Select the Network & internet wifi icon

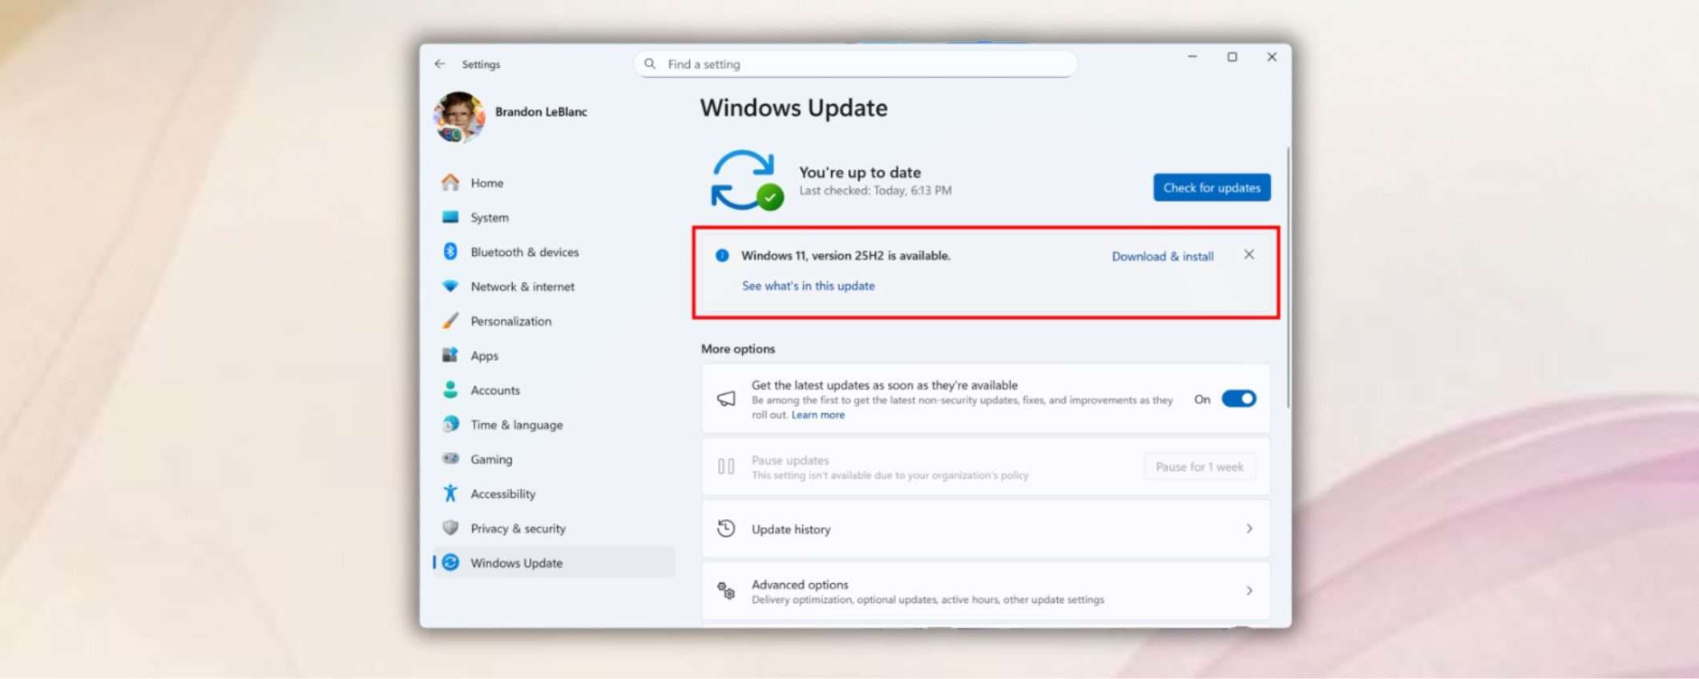(x=450, y=286)
